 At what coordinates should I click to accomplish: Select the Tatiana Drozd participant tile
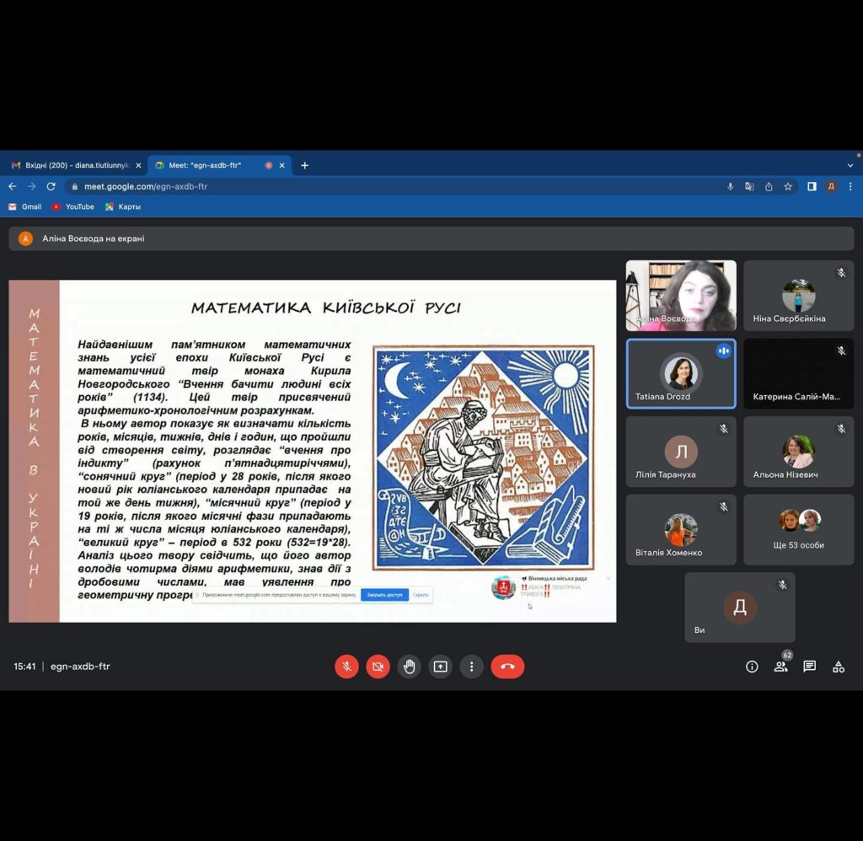[681, 373]
